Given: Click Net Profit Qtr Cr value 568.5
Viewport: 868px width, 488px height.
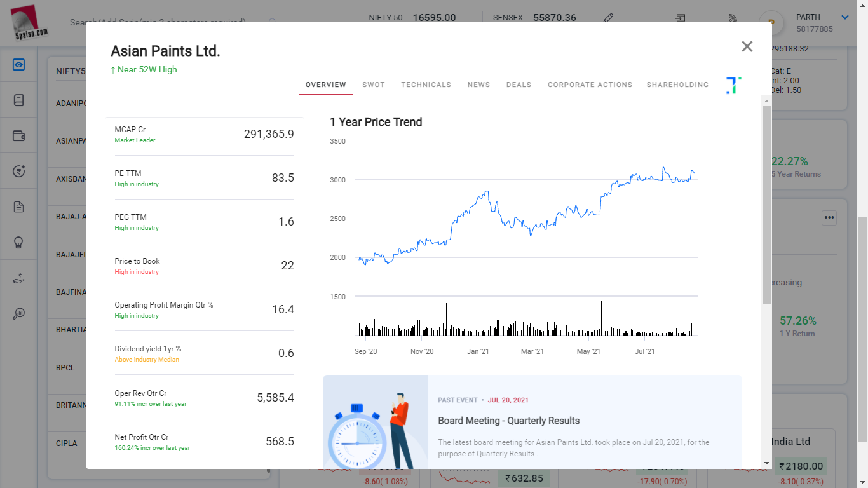Looking at the screenshot, I should coord(280,442).
